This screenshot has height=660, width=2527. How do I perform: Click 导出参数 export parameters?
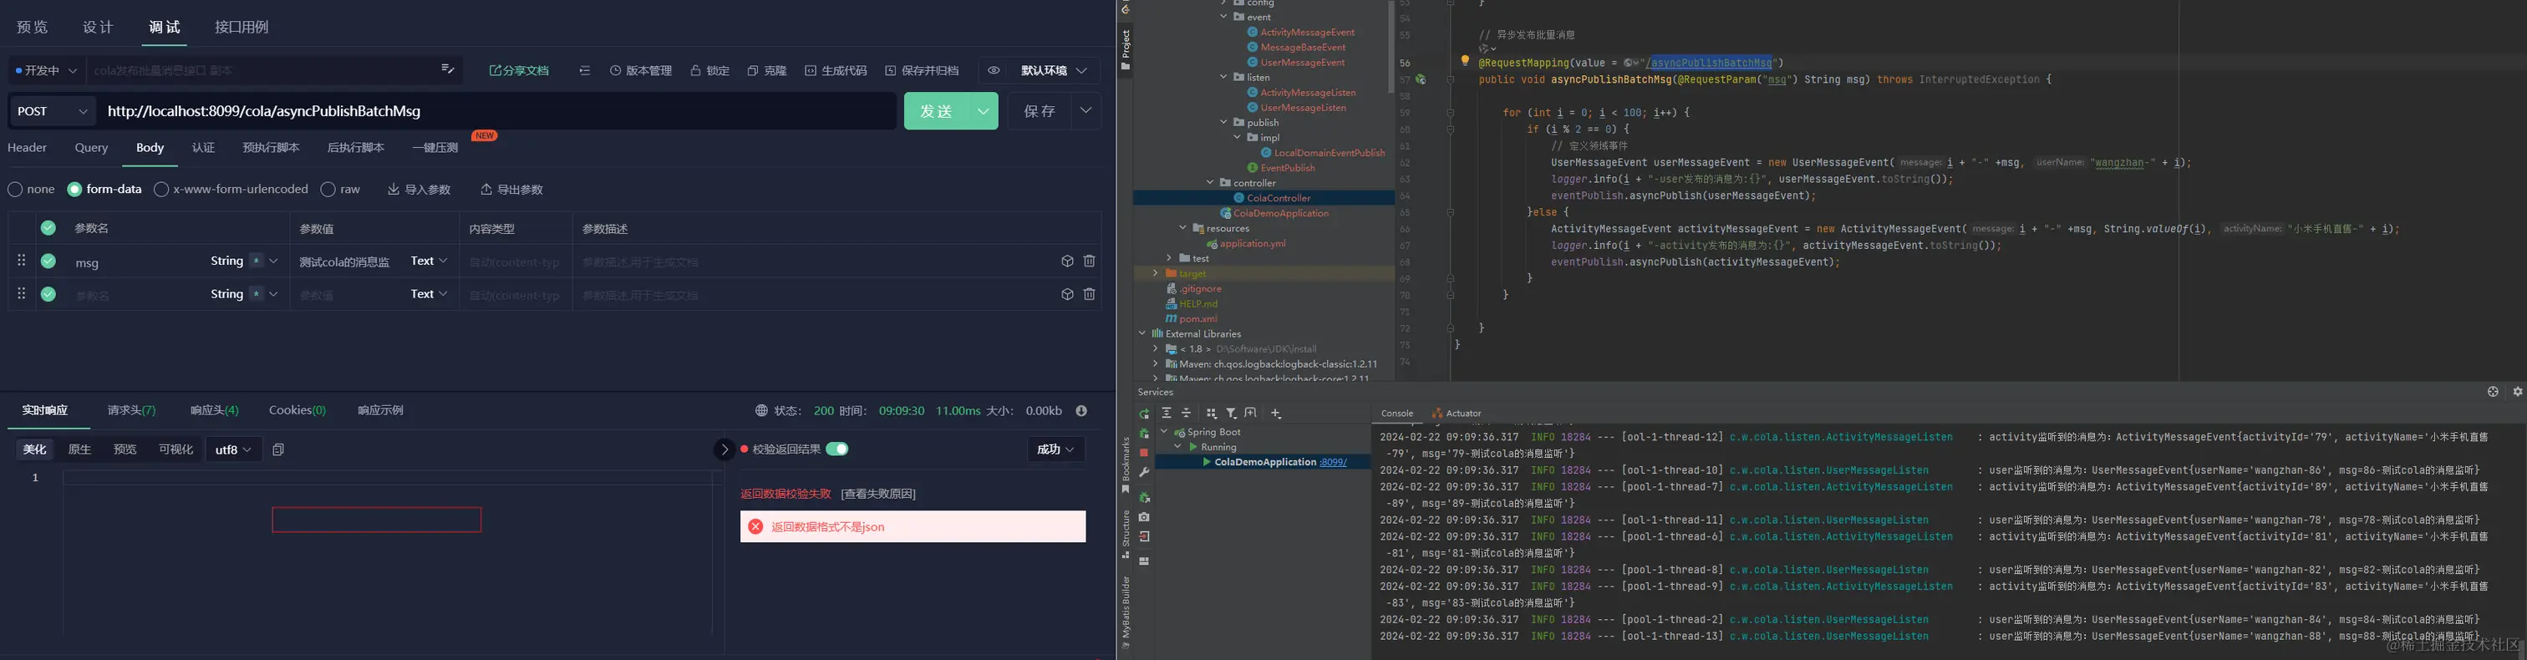pyautogui.click(x=511, y=190)
